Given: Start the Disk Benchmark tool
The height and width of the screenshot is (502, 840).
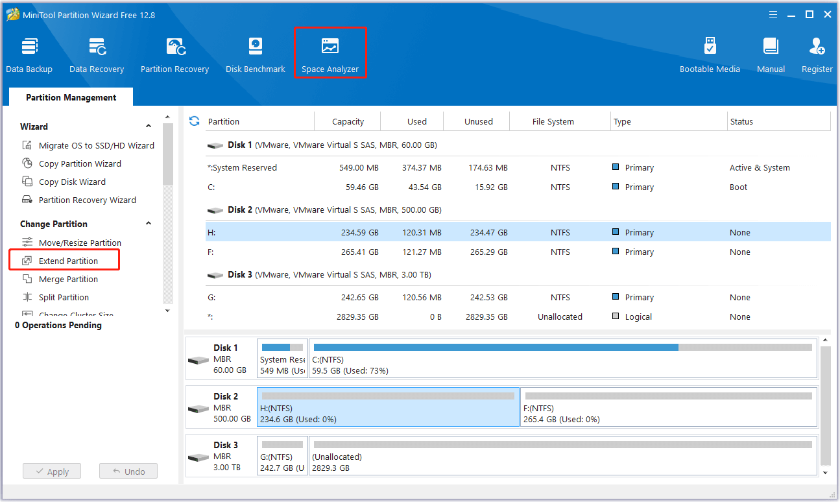Looking at the screenshot, I should (x=256, y=55).
